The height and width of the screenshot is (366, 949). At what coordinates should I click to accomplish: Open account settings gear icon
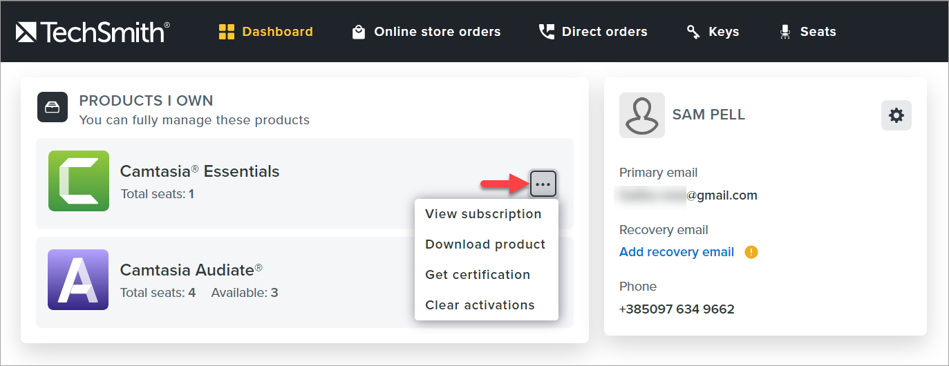(896, 115)
